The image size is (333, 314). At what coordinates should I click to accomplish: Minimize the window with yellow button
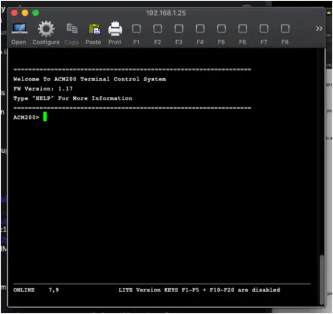(x=25, y=13)
